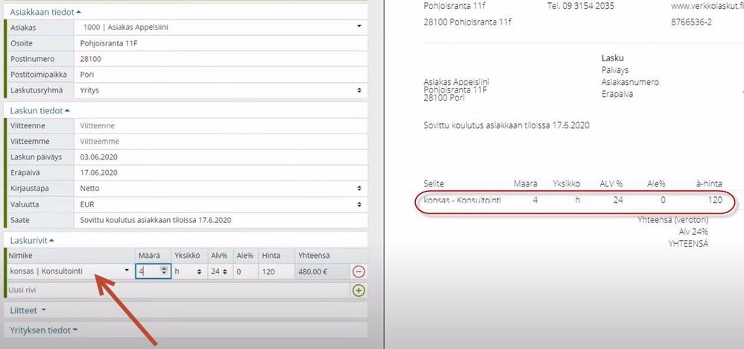This screenshot has width=744, height=349.
Task: Open the Nimike konsas Konsultointi dropdown
Action: tap(70, 271)
